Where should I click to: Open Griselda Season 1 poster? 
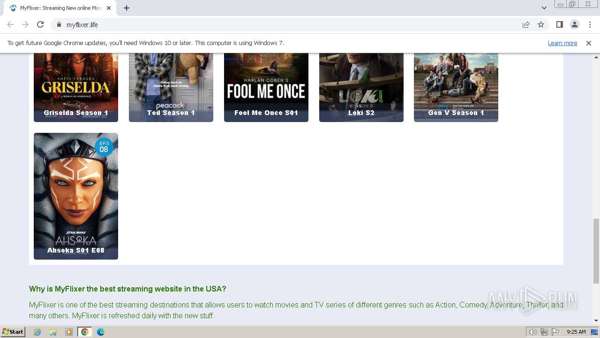76,87
